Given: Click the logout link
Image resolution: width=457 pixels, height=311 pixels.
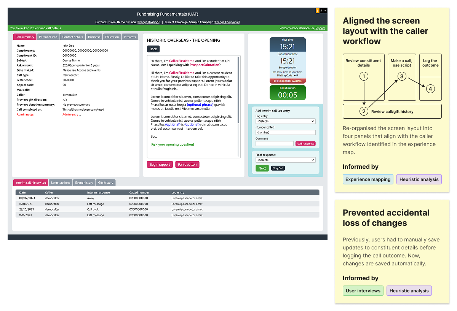Looking at the screenshot, I should pos(320,28).
